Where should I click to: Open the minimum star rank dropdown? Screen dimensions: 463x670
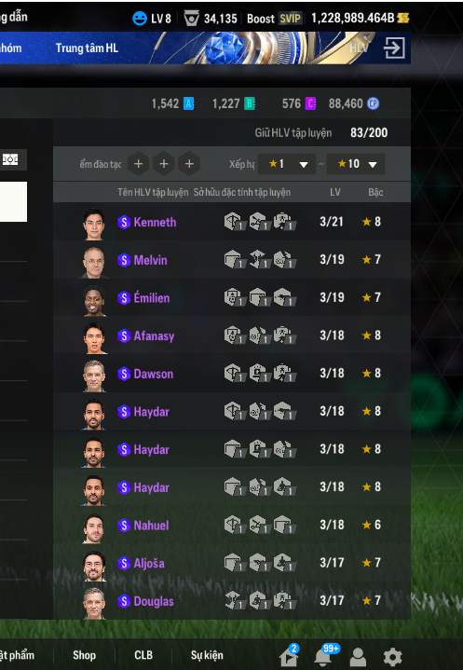[287, 164]
